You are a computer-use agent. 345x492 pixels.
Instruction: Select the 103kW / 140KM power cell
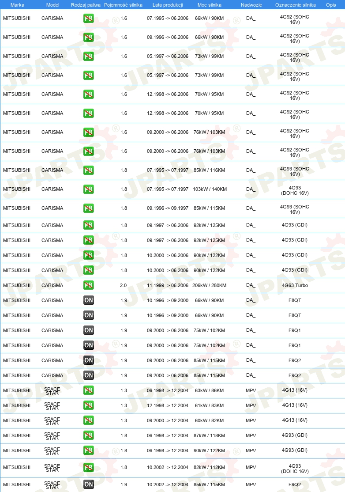(x=210, y=189)
